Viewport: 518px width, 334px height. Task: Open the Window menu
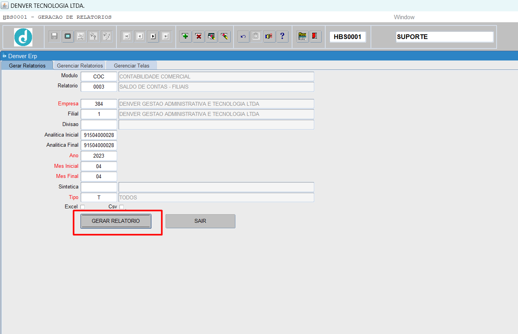click(404, 17)
